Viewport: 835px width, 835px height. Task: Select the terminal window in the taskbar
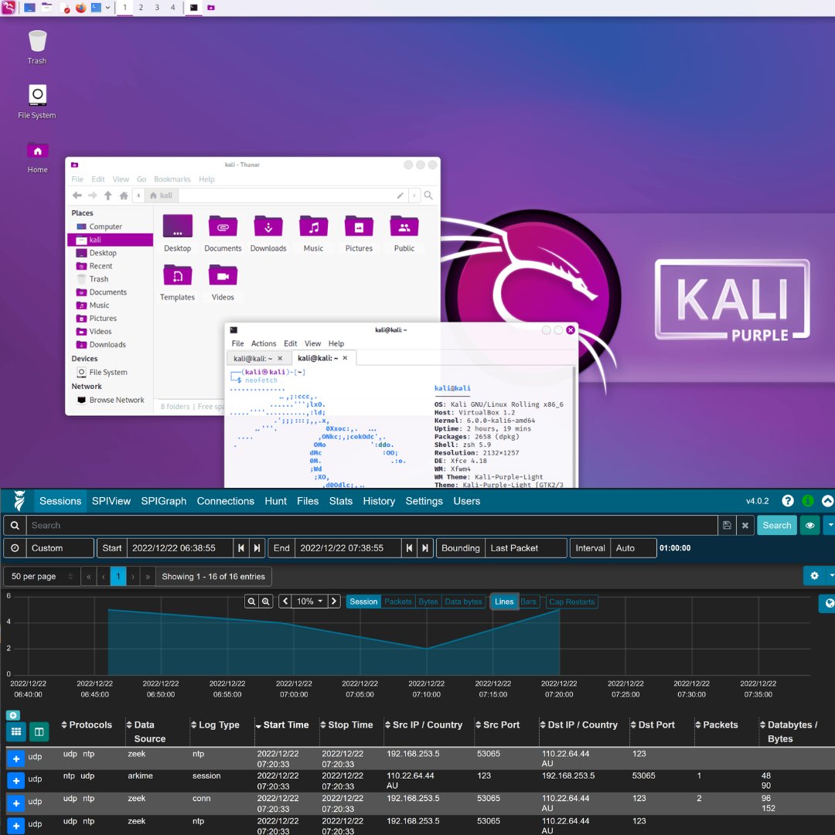(194, 8)
